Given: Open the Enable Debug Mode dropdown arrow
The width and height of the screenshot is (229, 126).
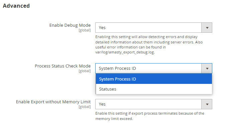Looking at the screenshot, I should tap(207, 28).
